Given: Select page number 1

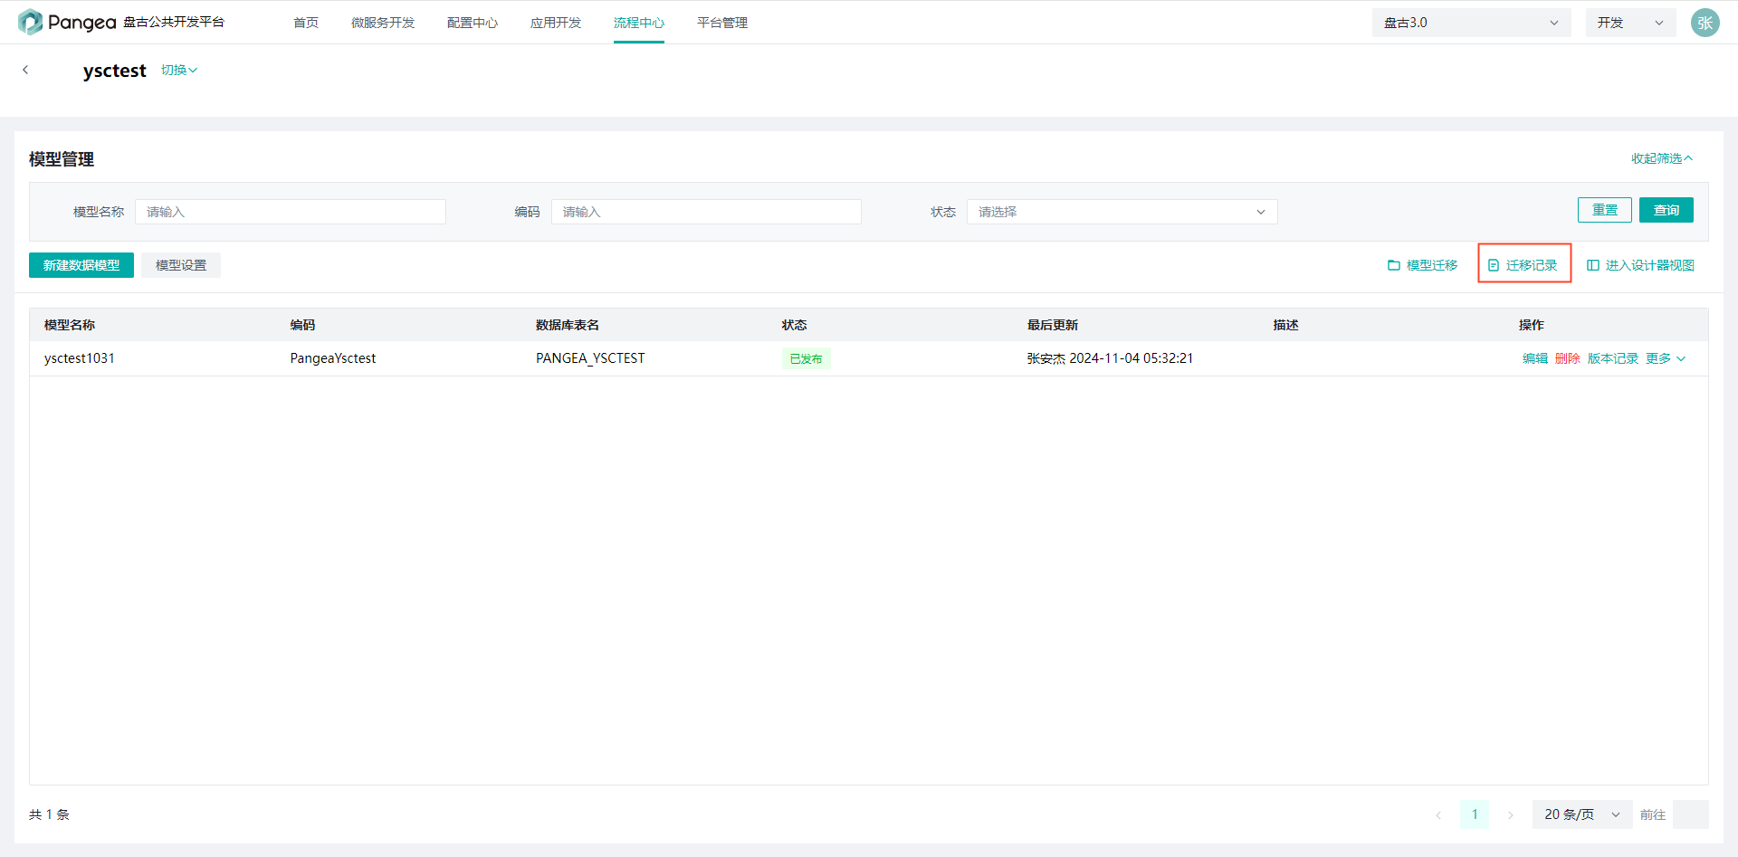Looking at the screenshot, I should (1474, 814).
